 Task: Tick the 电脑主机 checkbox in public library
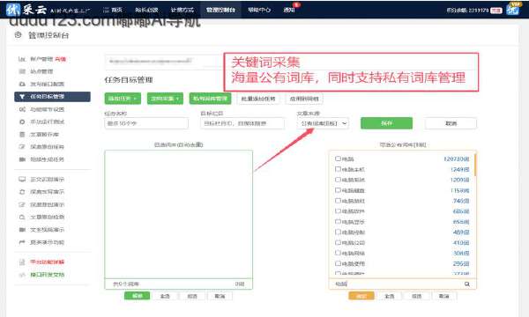click(x=338, y=169)
